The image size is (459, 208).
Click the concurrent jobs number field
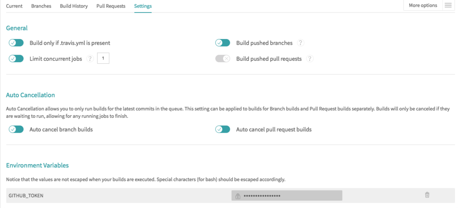103,58
